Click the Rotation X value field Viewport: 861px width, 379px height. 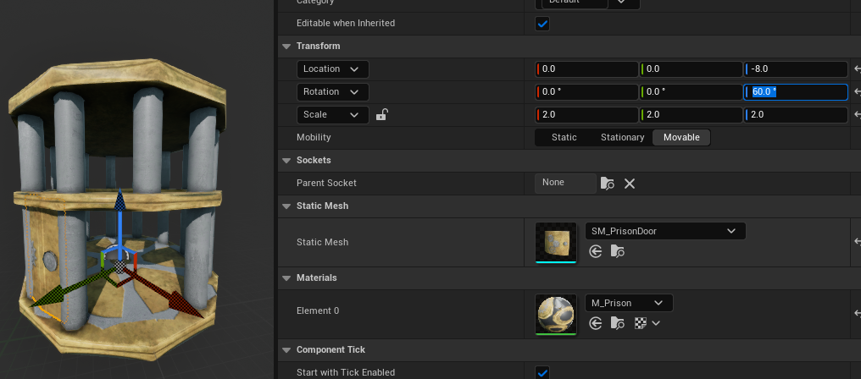586,91
